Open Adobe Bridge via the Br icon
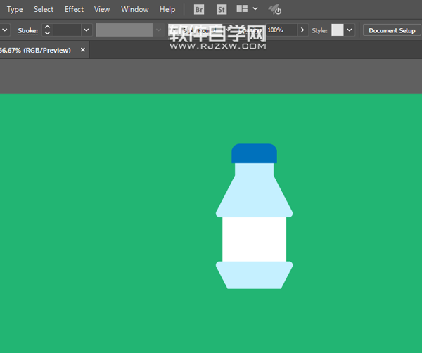Screen dimensions: 422x353 [199, 10]
